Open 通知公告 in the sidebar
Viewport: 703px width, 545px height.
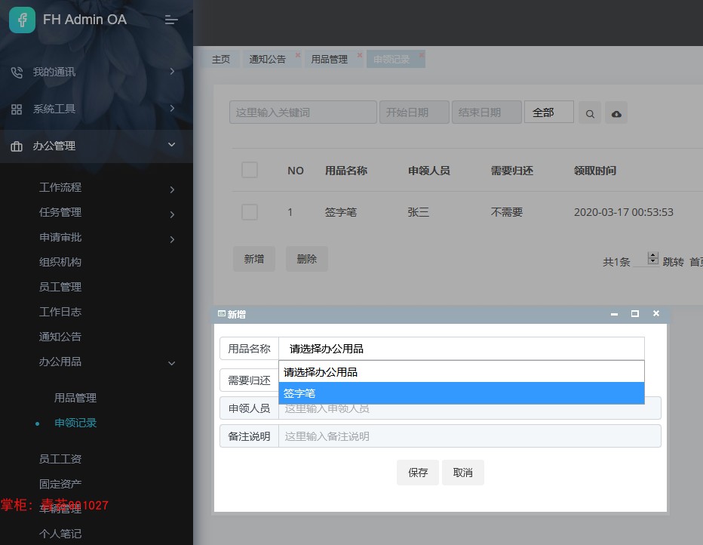[x=60, y=337]
